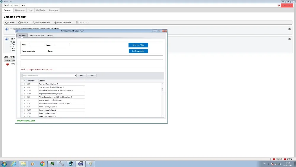Click the red button at top right
This screenshot has height=167, width=296.
coord(287,5)
